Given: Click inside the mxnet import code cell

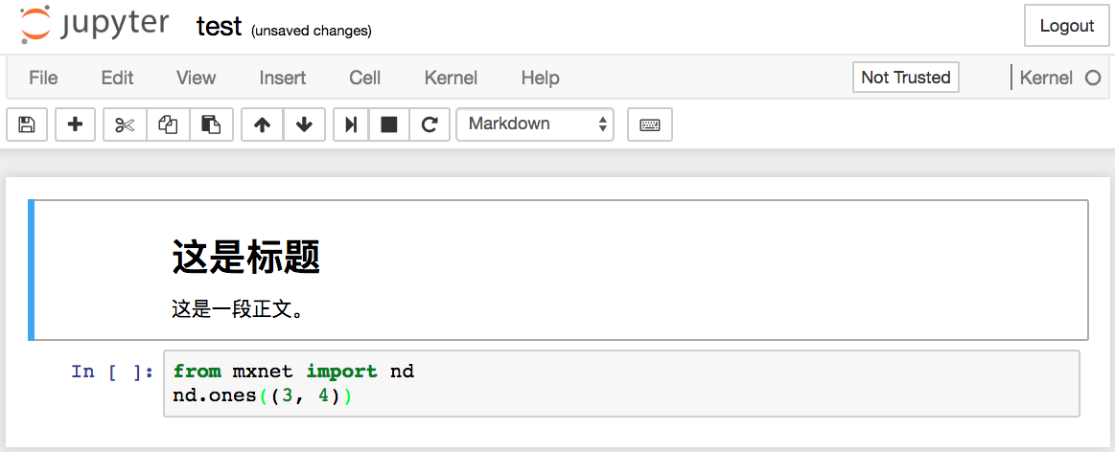Looking at the screenshot, I should (x=621, y=383).
